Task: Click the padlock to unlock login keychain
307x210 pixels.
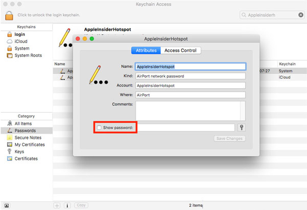Action: point(9,15)
